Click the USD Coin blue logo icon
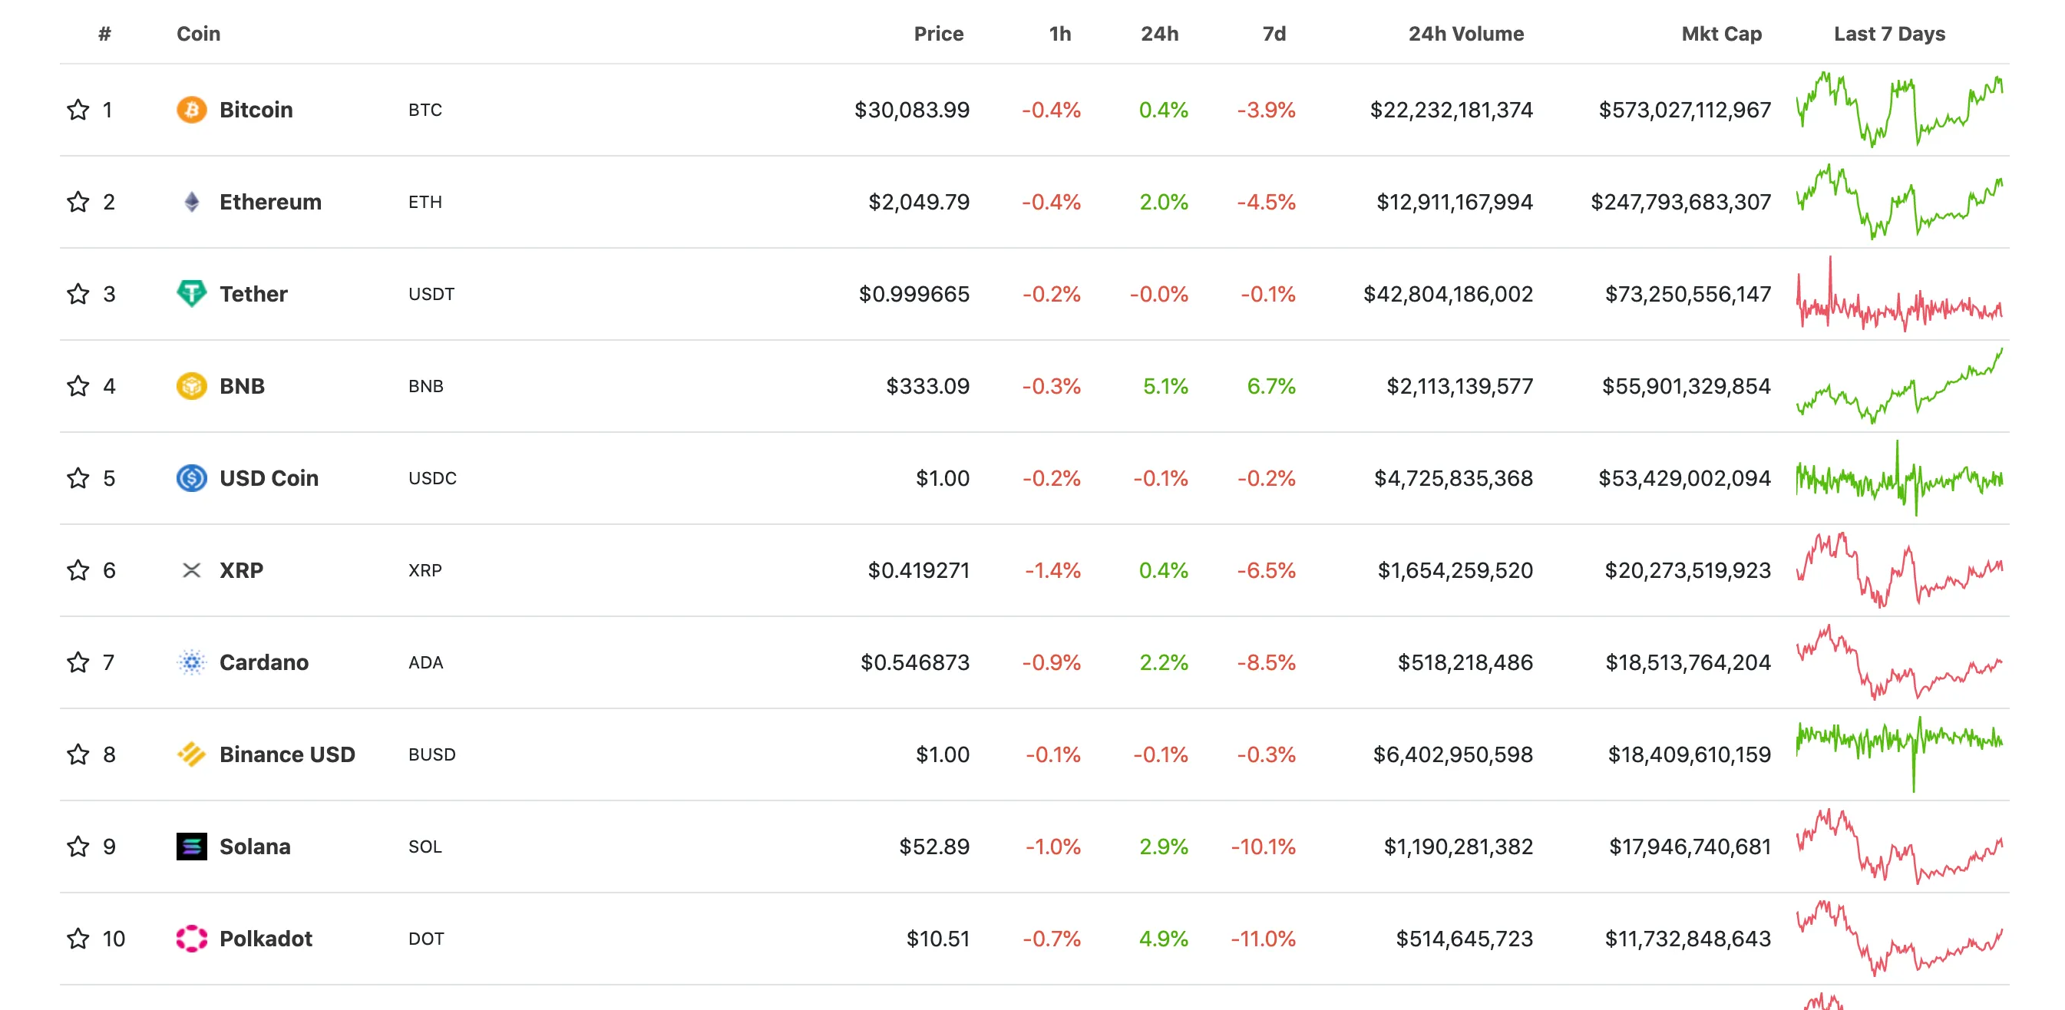This screenshot has height=1010, width=2065. [191, 477]
